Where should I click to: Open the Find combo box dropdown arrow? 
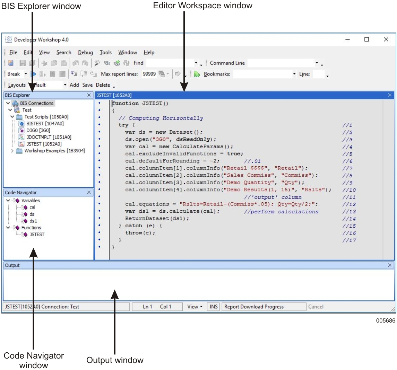[196, 63]
